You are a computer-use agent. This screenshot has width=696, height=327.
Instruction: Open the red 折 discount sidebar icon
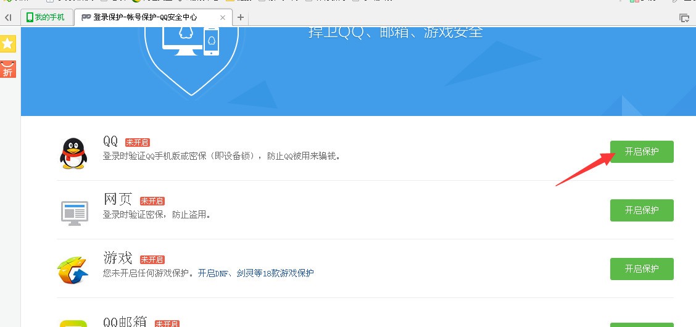8,69
